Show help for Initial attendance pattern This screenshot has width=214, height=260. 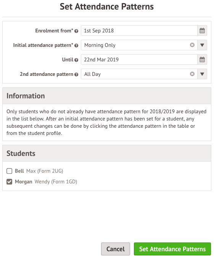pos(76,45)
